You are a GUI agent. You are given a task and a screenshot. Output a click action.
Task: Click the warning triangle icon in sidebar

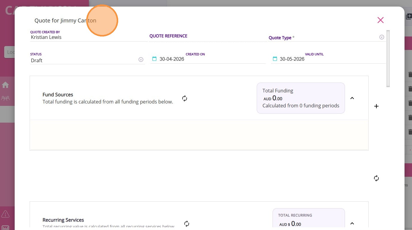pos(5,214)
